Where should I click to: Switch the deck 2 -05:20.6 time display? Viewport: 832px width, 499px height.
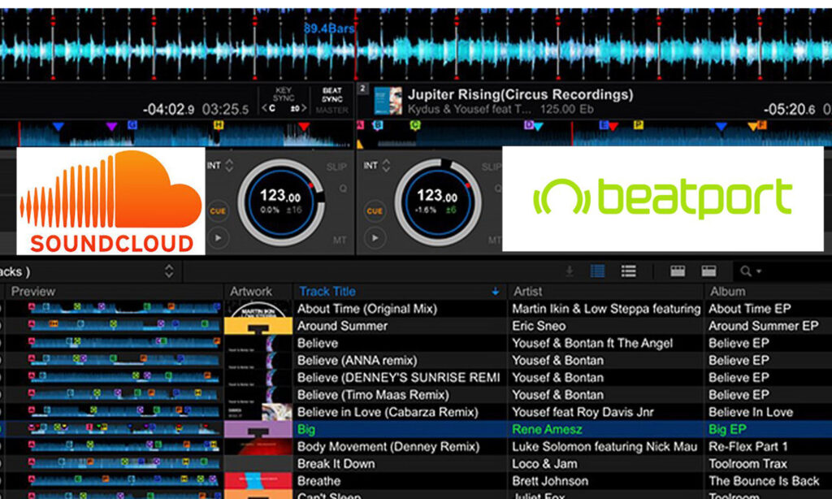[x=789, y=110]
